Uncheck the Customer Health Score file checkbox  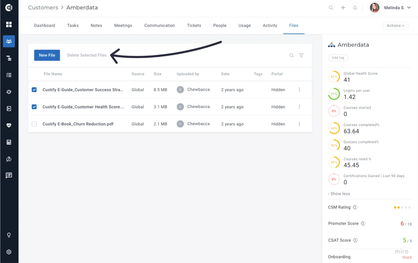coord(34,107)
